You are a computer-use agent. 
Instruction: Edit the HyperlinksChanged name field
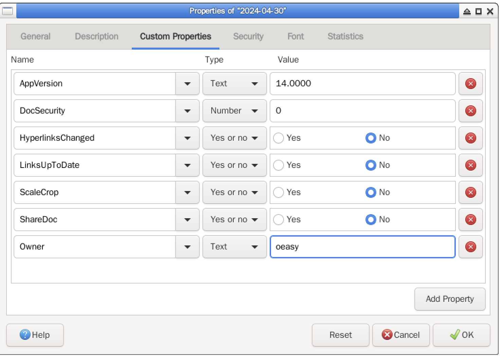point(95,138)
